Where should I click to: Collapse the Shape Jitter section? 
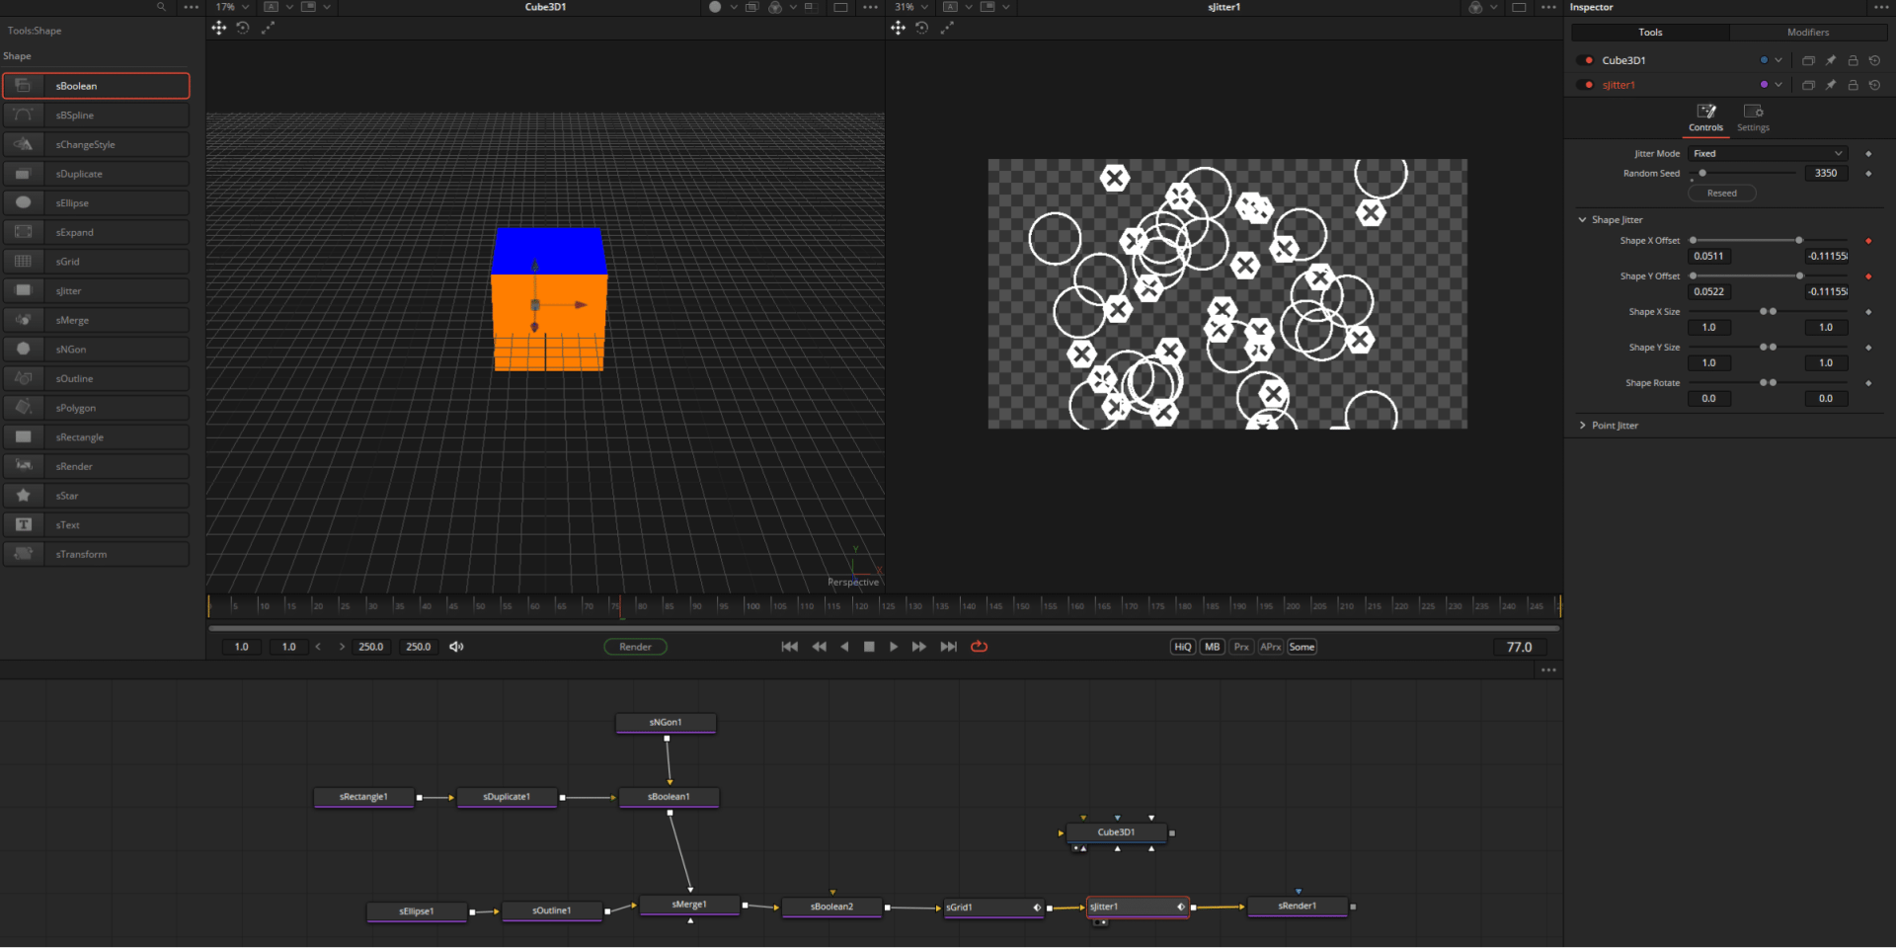1584,219
